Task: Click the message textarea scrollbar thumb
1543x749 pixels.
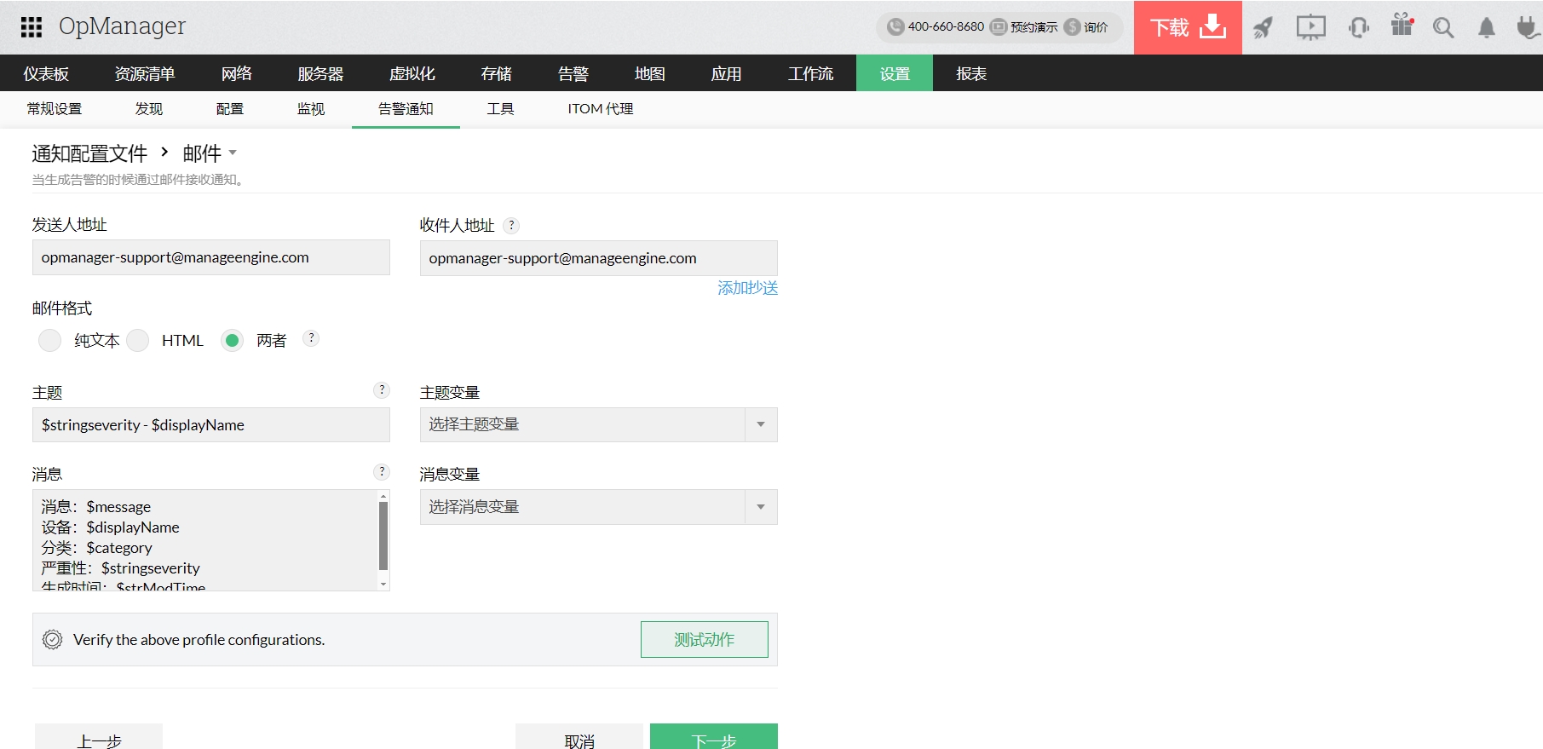Action: click(x=383, y=536)
